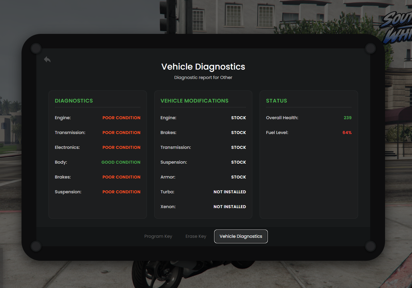Image resolution: width=412 pixels, height=288 pixels.
Task: Click the Fuel Level label
Action: coord(277,133)
